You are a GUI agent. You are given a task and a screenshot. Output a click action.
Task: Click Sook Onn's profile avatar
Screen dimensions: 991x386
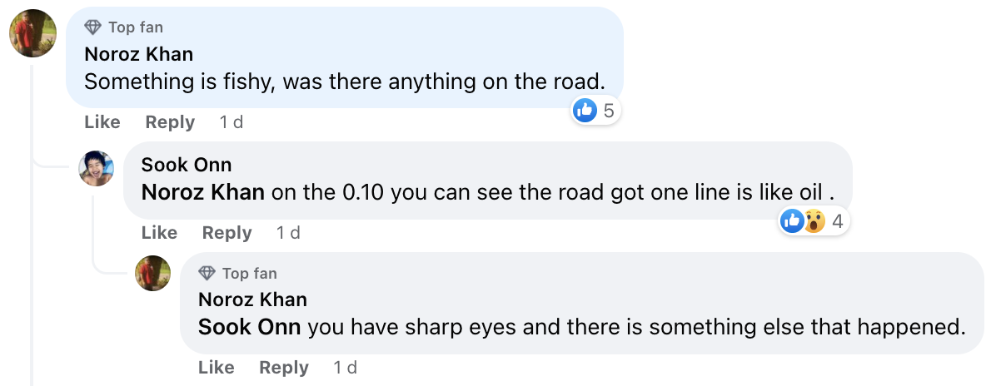(96, 168)
